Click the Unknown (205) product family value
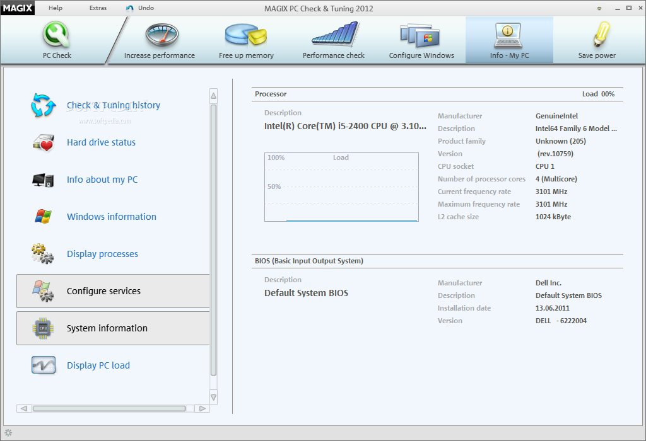The image size is (646, 441). pyautogui.click(x=561, y=141)
